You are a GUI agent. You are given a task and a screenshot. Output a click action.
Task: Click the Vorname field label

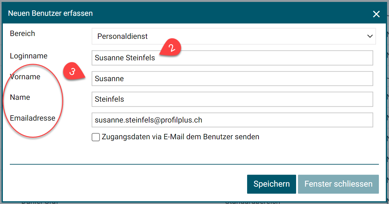[x=25, y=77]
